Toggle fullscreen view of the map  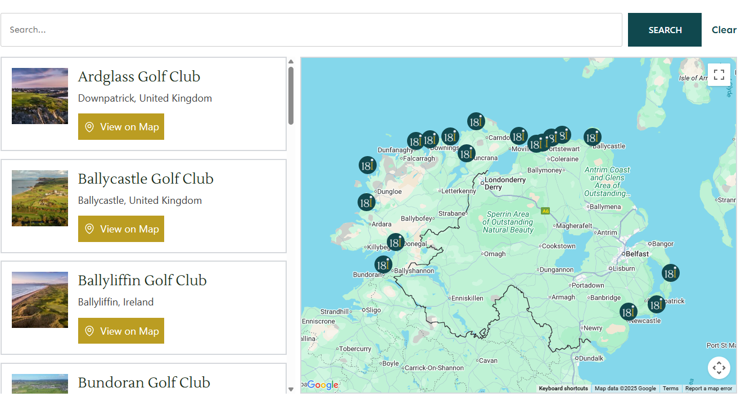(x=719, y=75)
